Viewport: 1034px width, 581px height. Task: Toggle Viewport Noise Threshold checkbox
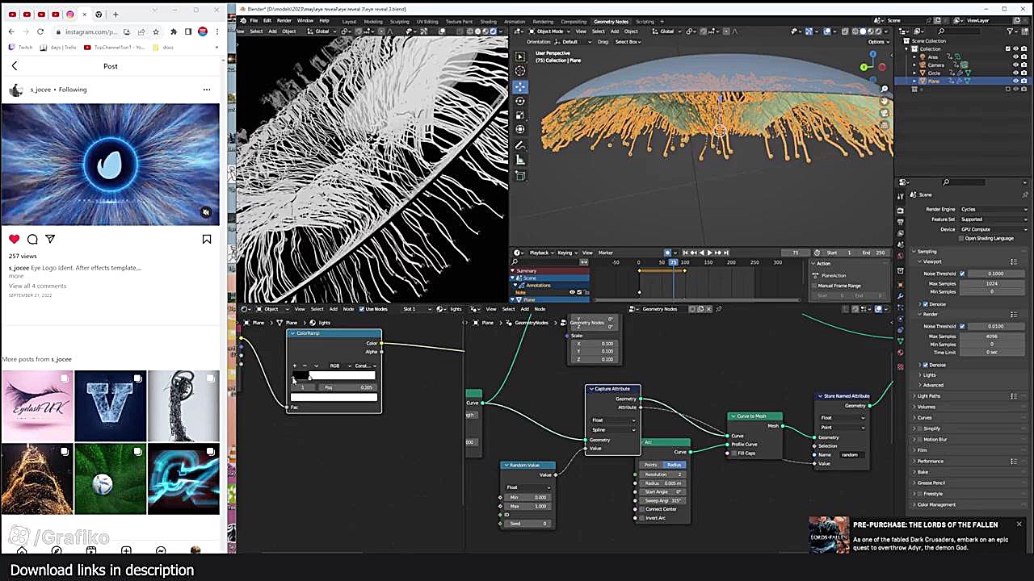tap(961, 274)
